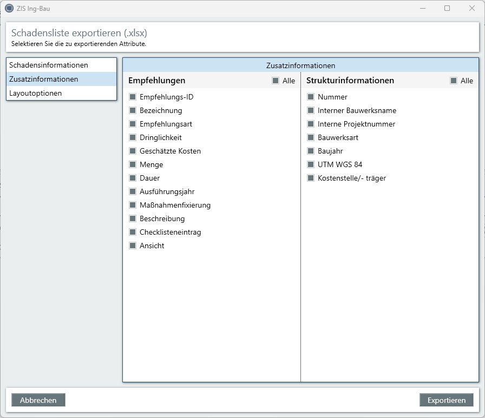
Task: Enable the Bezeichnung checkbox
Action: pyautogui.click(x=133, y=111)
